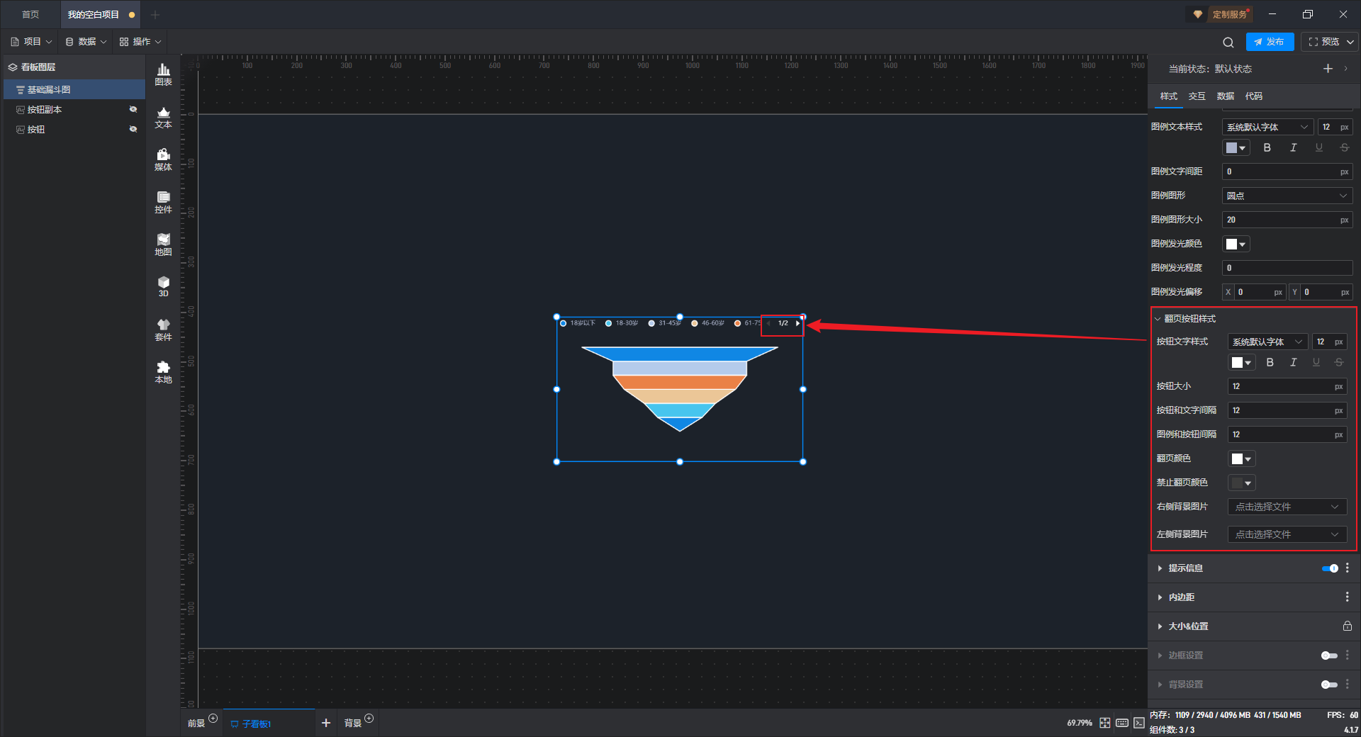
Task: Toggle italic for button text style
Action: point(1293,362)
